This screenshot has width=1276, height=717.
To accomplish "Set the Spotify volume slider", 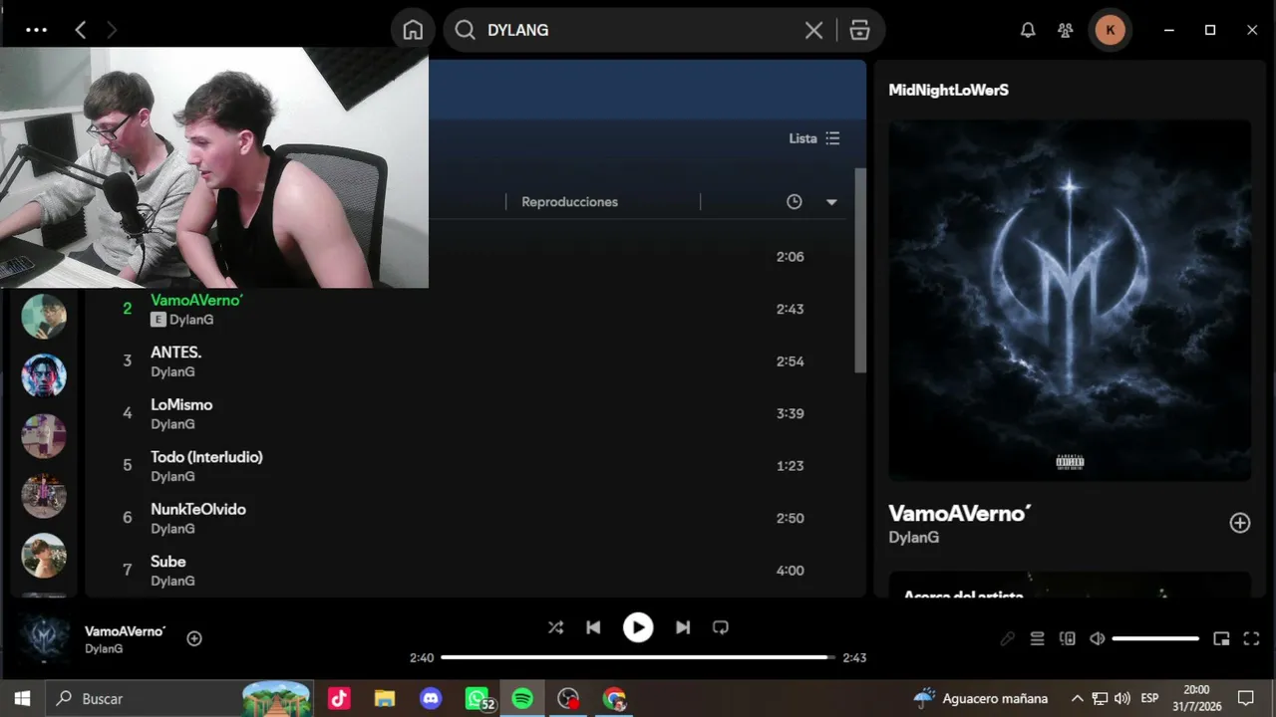I will click(x=1155, y=638).
